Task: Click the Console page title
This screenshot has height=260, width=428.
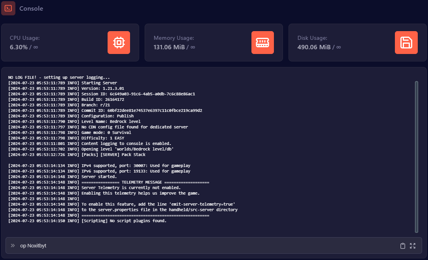Action: (x=31, y=9)
